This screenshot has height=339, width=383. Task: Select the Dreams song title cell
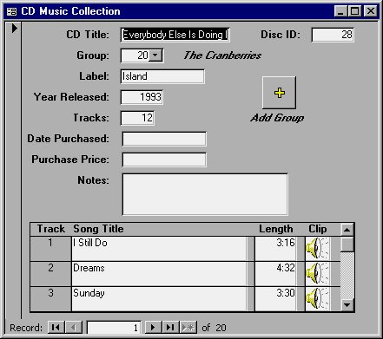pos(159,273)
